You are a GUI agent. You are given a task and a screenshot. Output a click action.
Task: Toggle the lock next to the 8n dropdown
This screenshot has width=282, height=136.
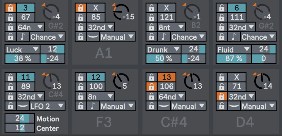click(81, 96)
